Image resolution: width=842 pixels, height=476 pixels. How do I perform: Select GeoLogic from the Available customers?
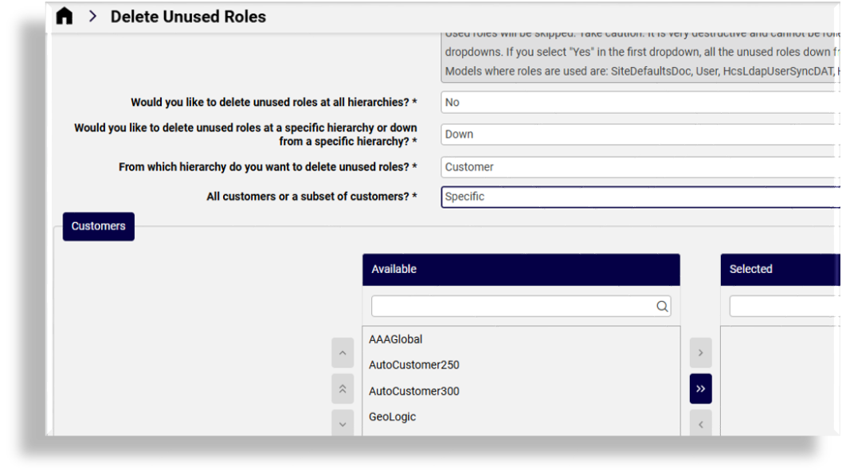(392, 416)
